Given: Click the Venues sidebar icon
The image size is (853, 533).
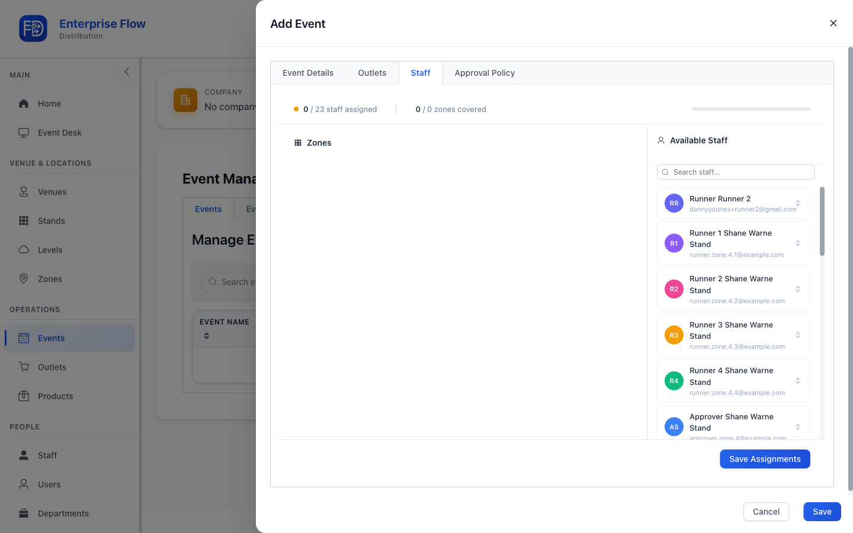Looking at the screenshot, I should [24, 191].
